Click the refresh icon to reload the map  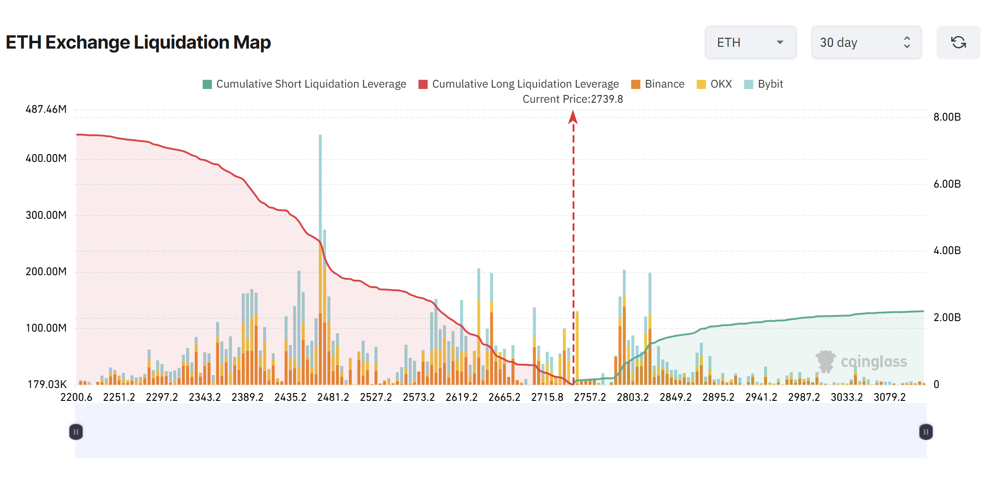coord(958,42)
